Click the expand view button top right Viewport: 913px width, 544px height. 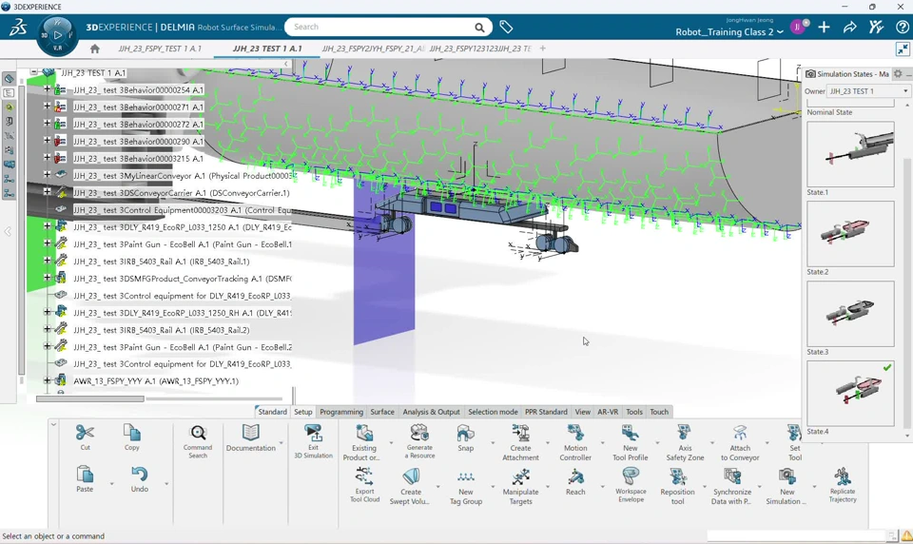coord(903,49)
